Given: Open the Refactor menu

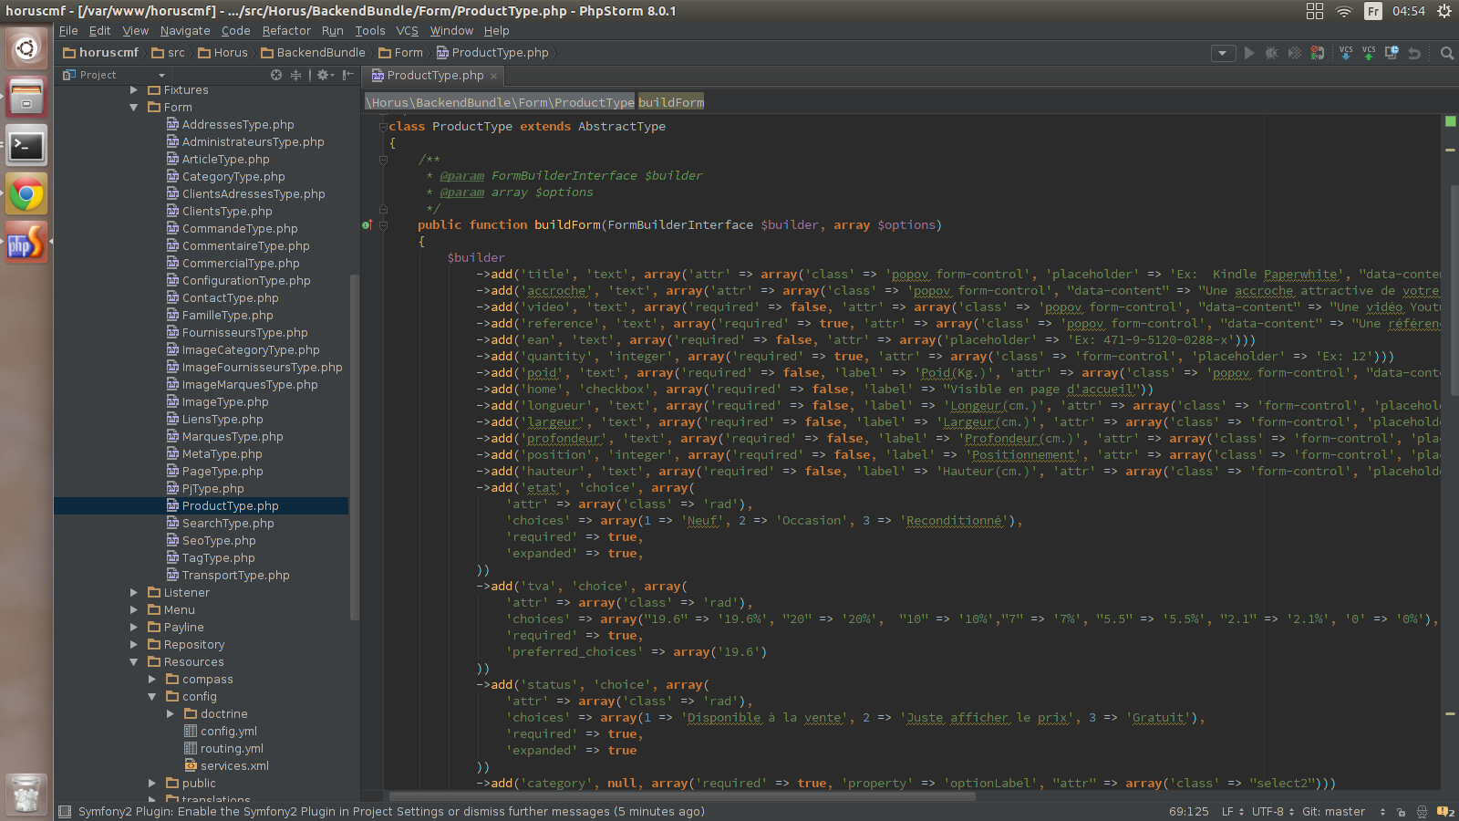Looking at the screenshot, I should coord(286,31).
